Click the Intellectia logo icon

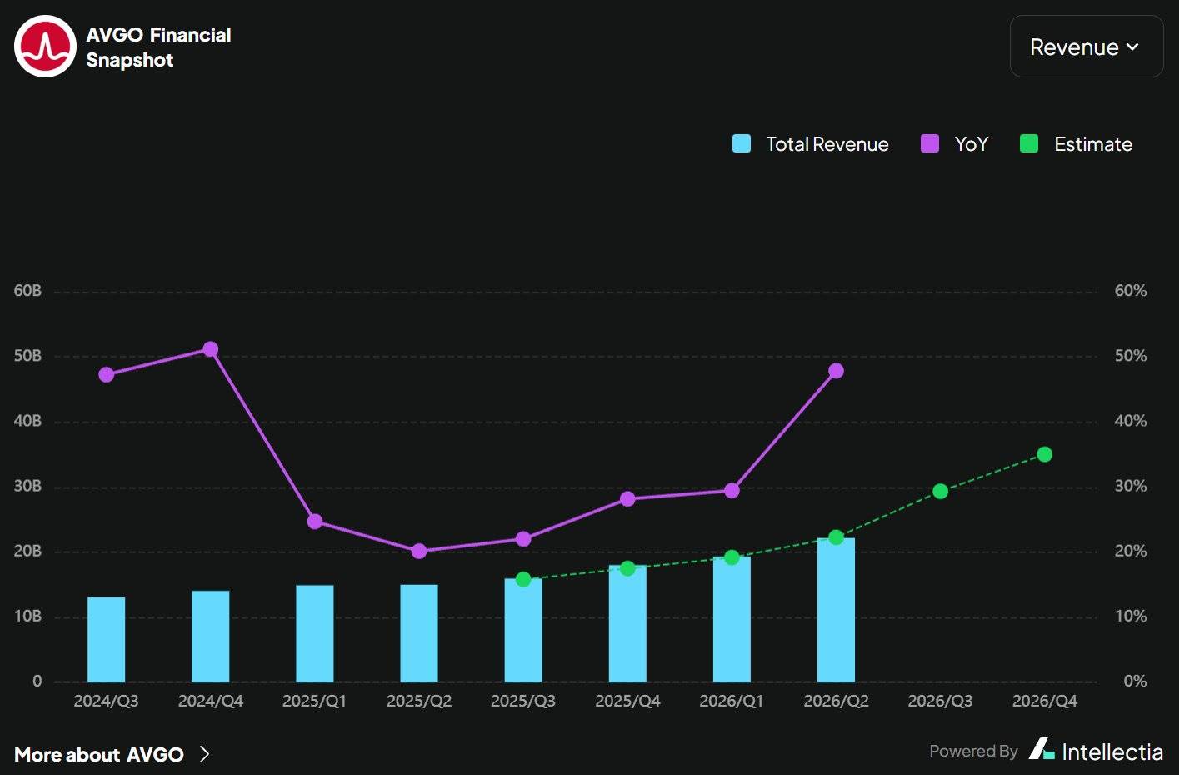tap(1042, 749)
